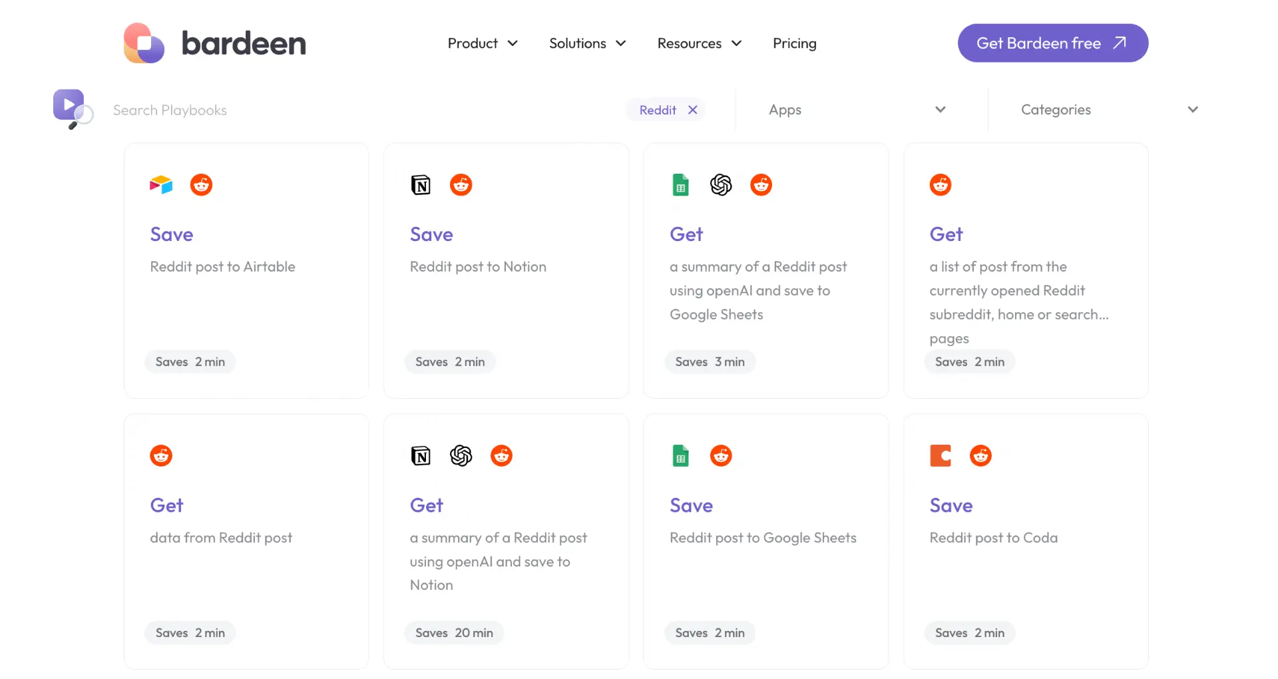Click the Apps dropdown chevron

pyautogui.click(x=940, y=110)
